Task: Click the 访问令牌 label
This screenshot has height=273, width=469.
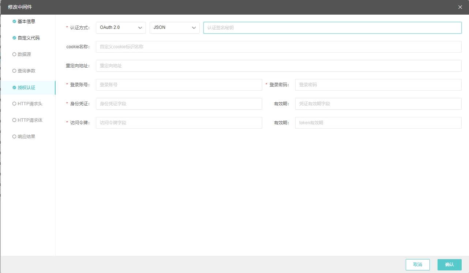Action: pos(80,123)
